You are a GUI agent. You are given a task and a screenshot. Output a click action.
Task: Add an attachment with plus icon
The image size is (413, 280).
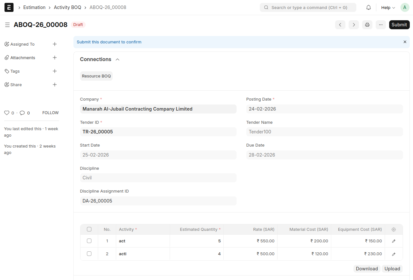(x=55, y=58)
